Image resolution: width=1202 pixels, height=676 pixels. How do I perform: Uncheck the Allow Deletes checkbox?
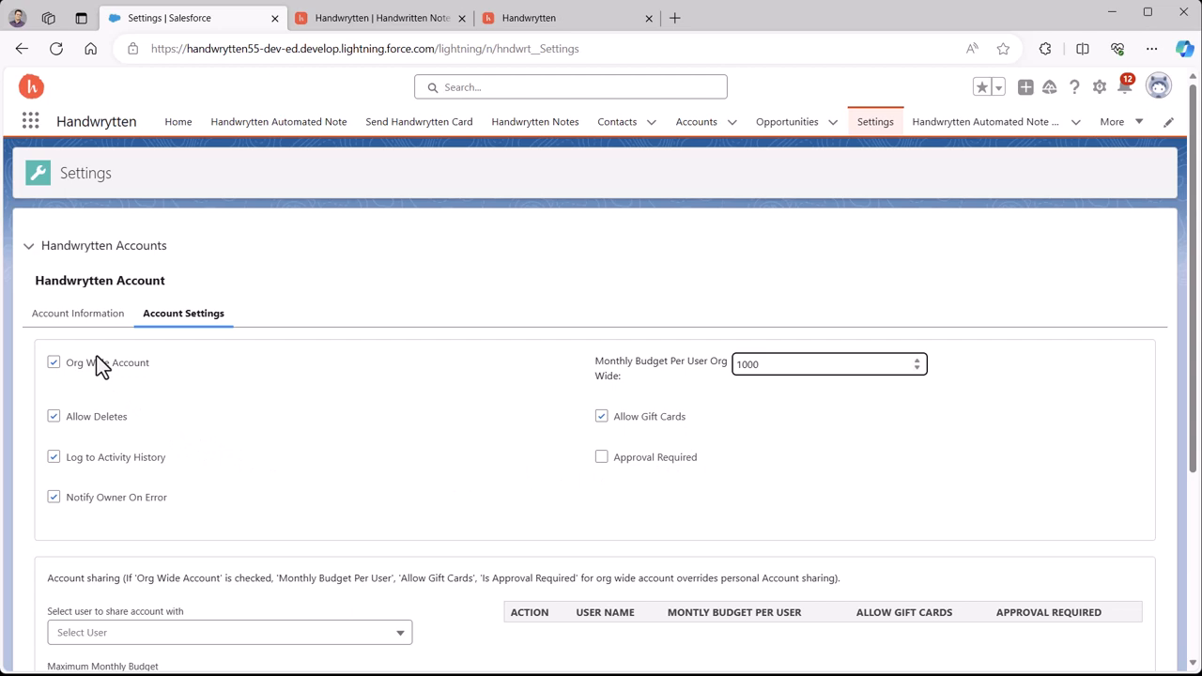point(54,416)
